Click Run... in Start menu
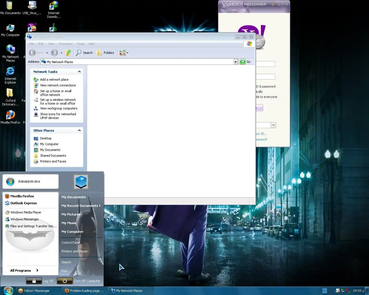369x295 pixels. tap(66, 271)
